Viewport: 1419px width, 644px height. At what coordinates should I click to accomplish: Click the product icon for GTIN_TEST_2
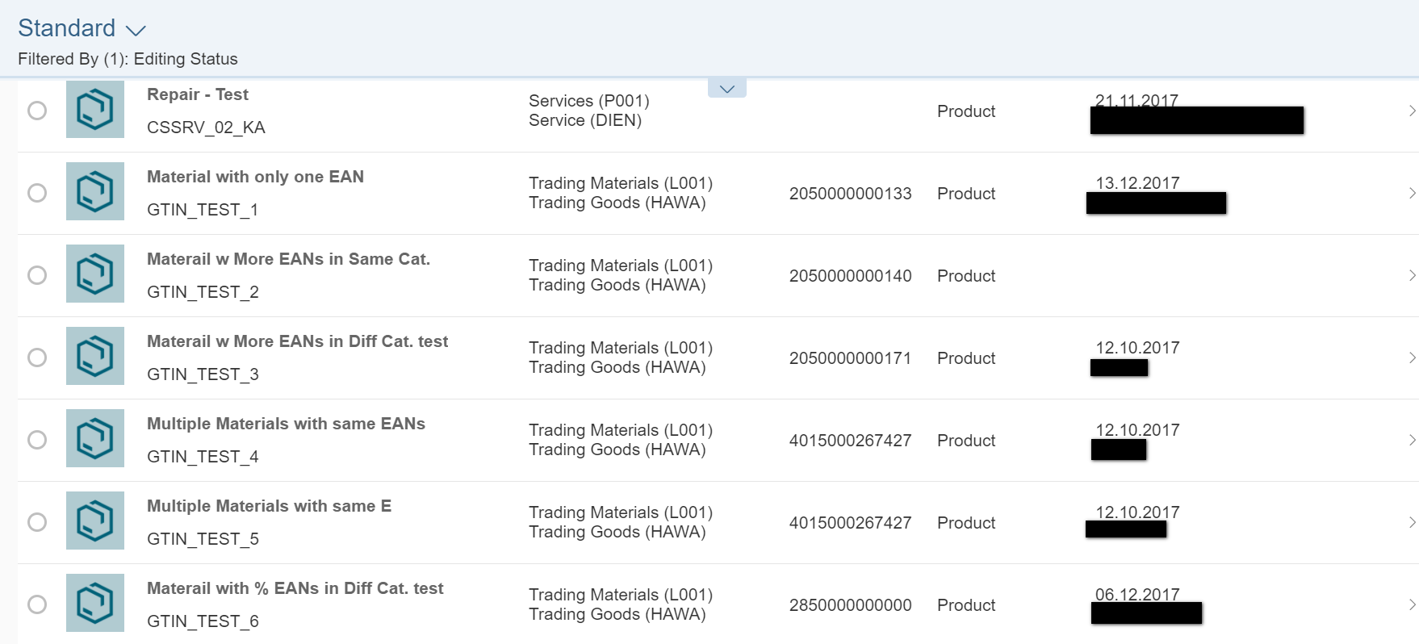[95, 274]
